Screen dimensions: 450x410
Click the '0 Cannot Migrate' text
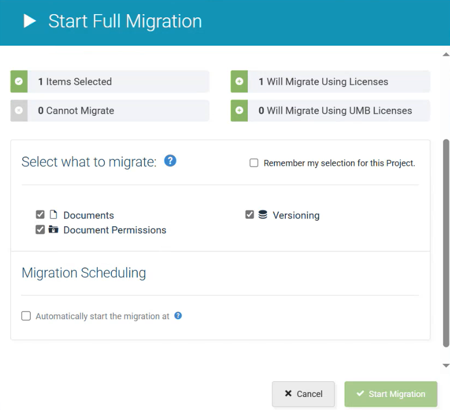click(x=76, y=110)
